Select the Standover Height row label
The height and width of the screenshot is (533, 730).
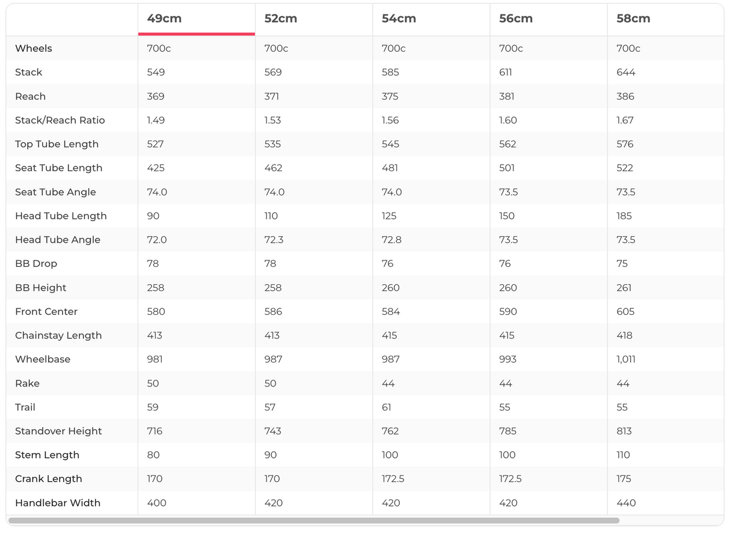(58, 431)
